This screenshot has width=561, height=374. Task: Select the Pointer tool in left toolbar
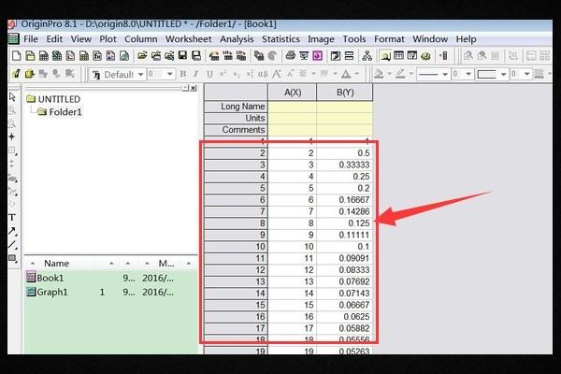(x=12, y=96)
